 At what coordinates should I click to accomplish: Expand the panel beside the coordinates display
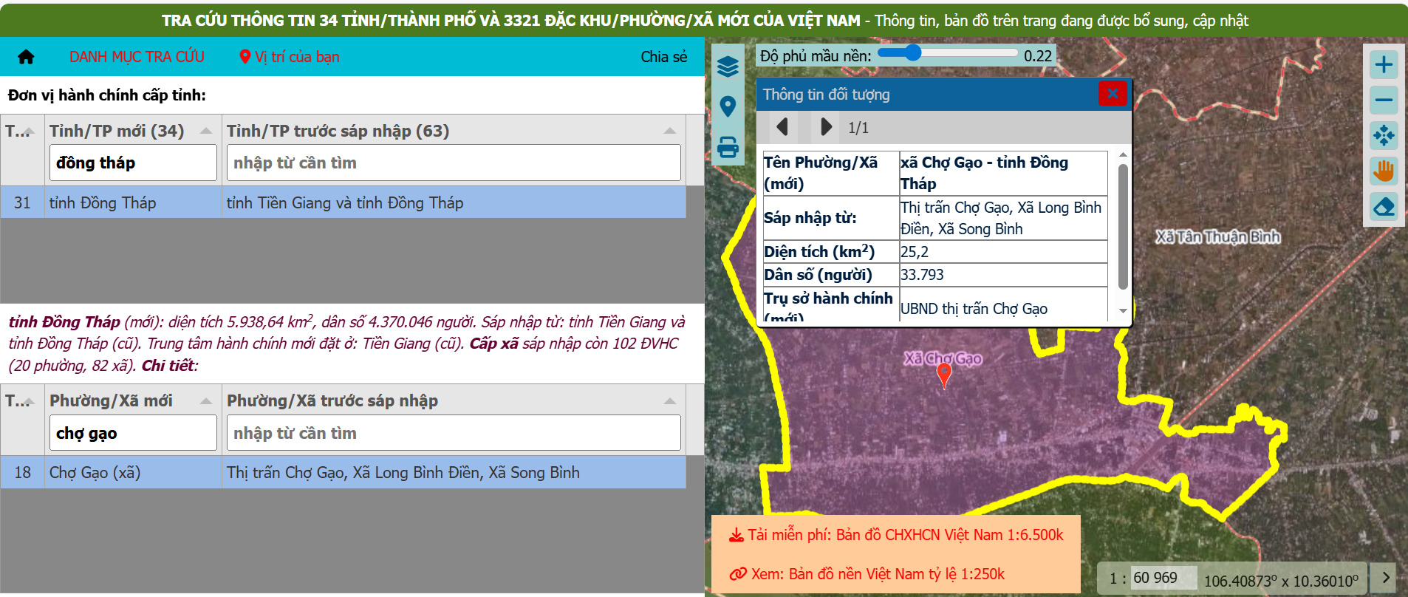1387,576
